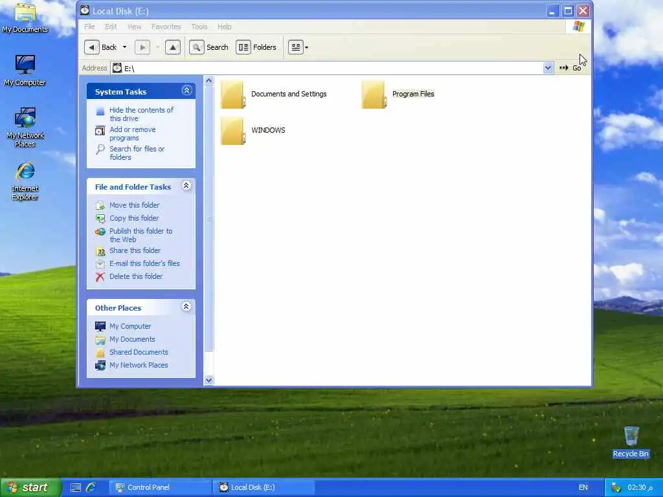Open the View menu
This screenshot has width=663, height=497.
(134, 27)
